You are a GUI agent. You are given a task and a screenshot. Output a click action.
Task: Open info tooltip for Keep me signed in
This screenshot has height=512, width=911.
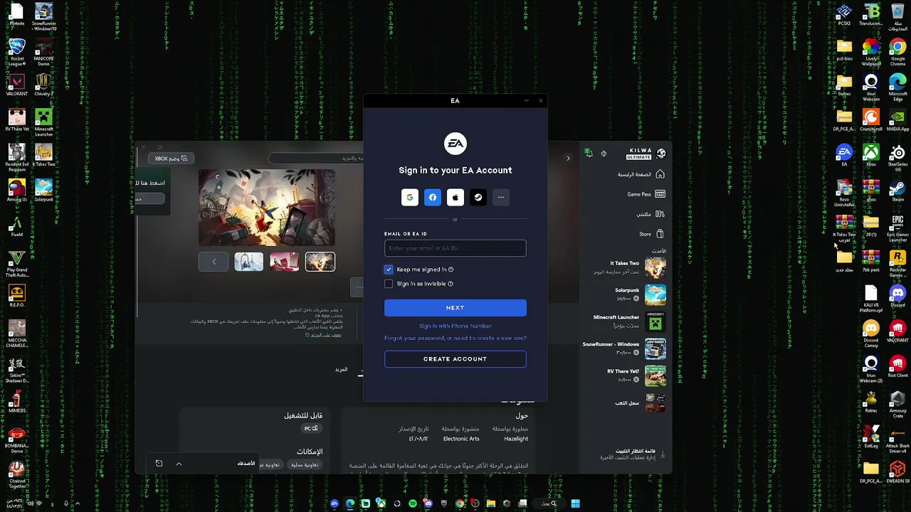click(x=451, y=270)
